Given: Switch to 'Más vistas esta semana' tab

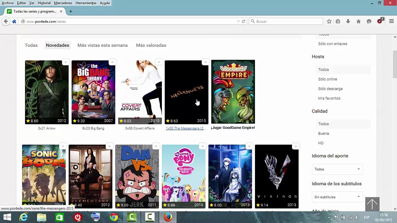Looking at the screenshot, I should pos(102,45).
